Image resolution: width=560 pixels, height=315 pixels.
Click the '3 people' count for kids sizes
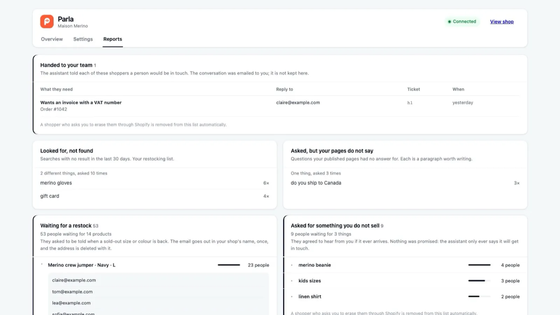510,281
